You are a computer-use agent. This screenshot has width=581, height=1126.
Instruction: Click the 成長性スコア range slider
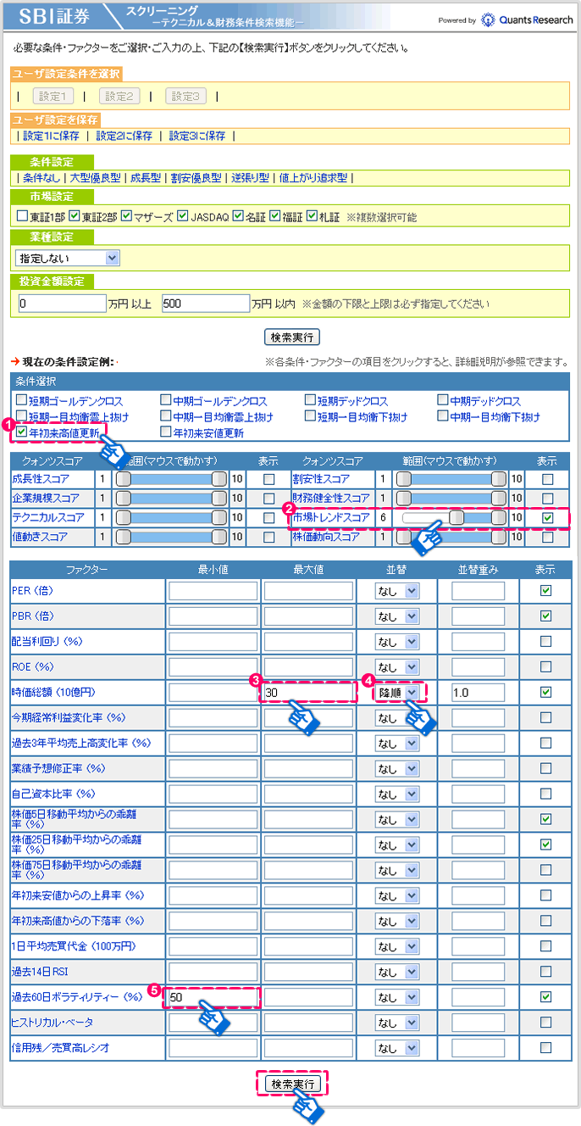click(x=169, y=479)
